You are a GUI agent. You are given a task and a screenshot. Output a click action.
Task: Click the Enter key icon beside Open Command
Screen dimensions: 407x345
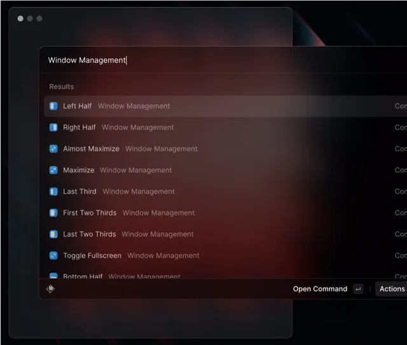(358, 289)
